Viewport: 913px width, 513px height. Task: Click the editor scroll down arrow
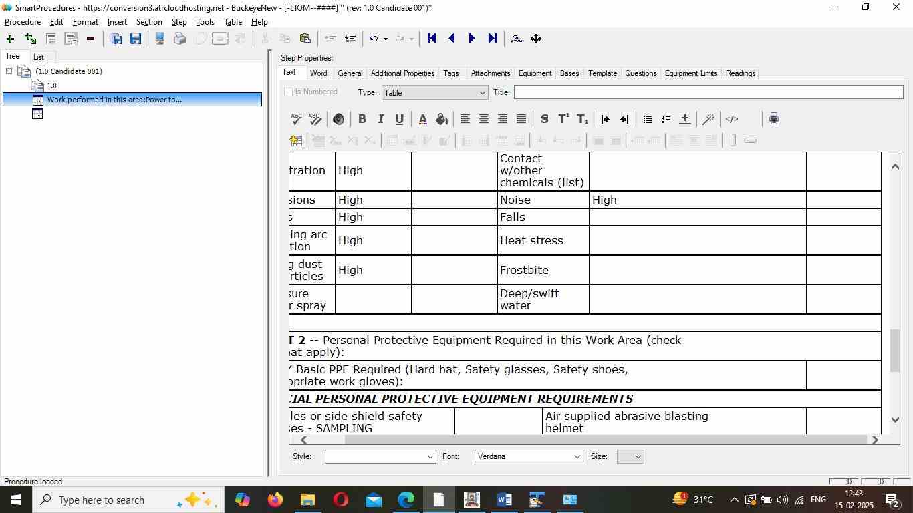tap(895, 419)
